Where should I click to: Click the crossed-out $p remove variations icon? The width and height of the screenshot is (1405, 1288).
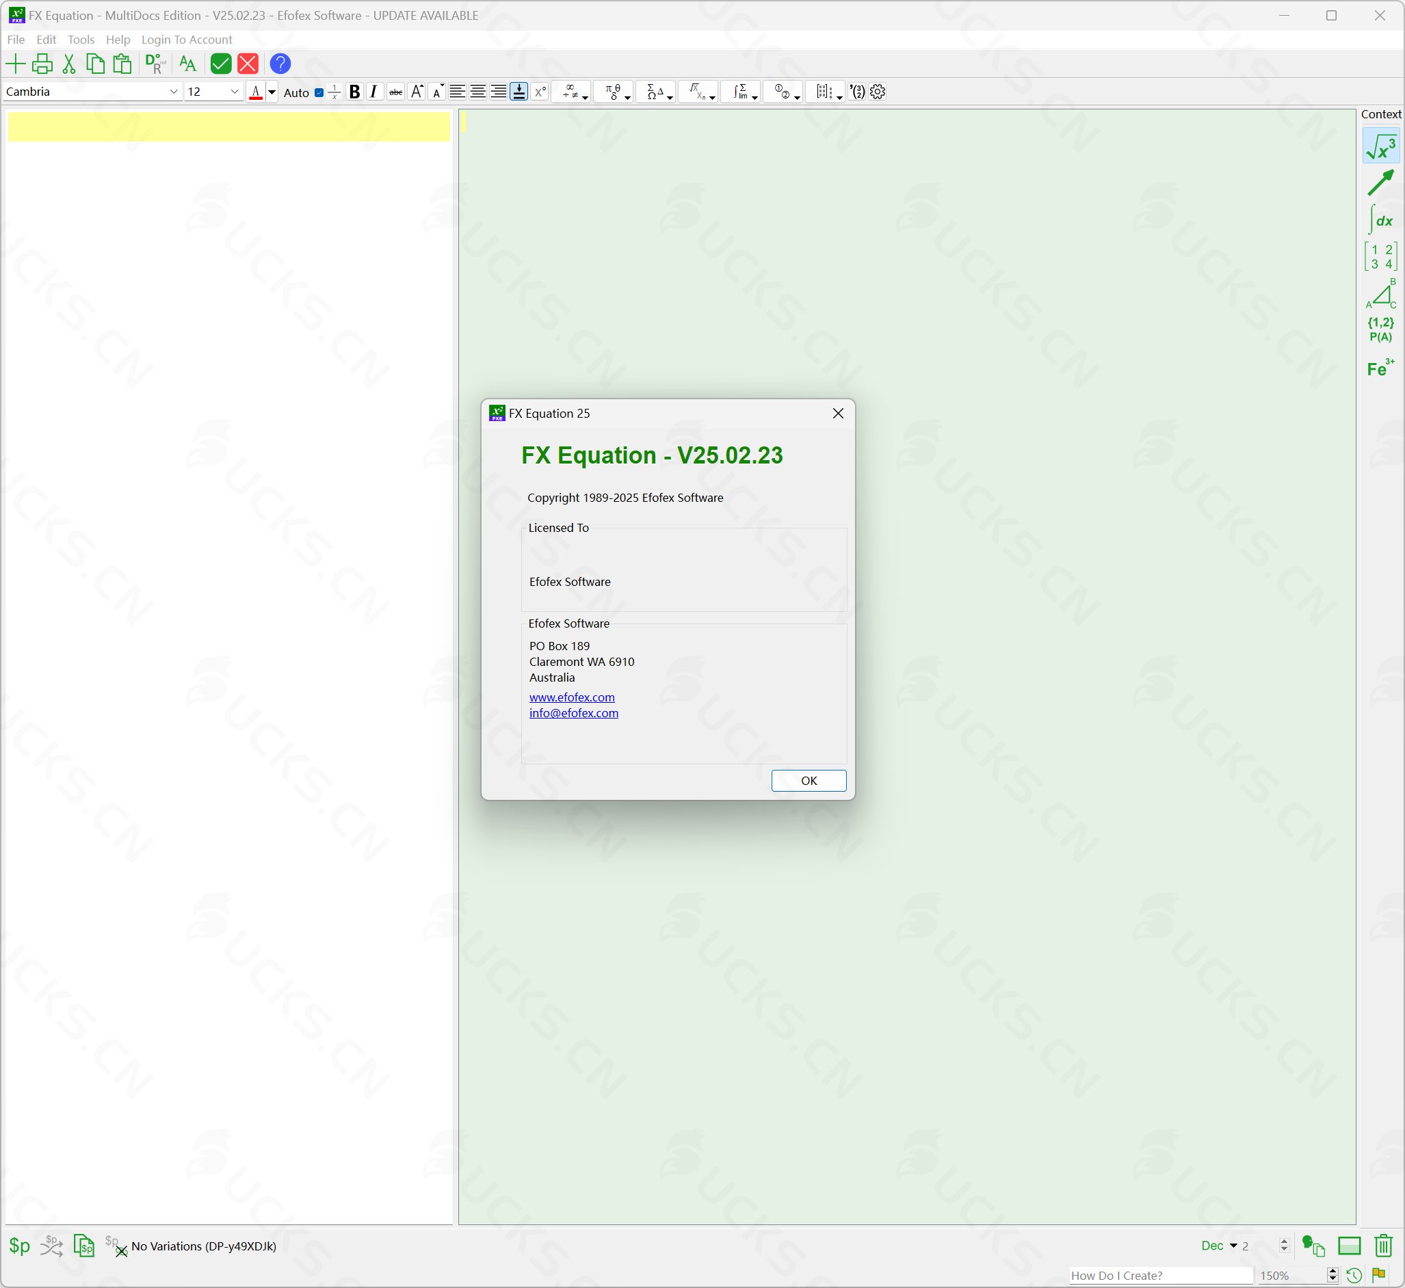(116, 1246)
